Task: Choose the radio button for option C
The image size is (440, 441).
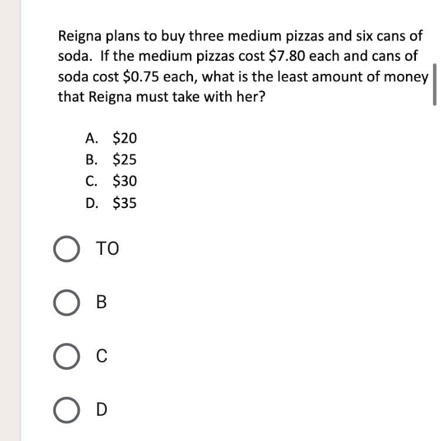Action: pyautogui.click(x=67, y=356)
